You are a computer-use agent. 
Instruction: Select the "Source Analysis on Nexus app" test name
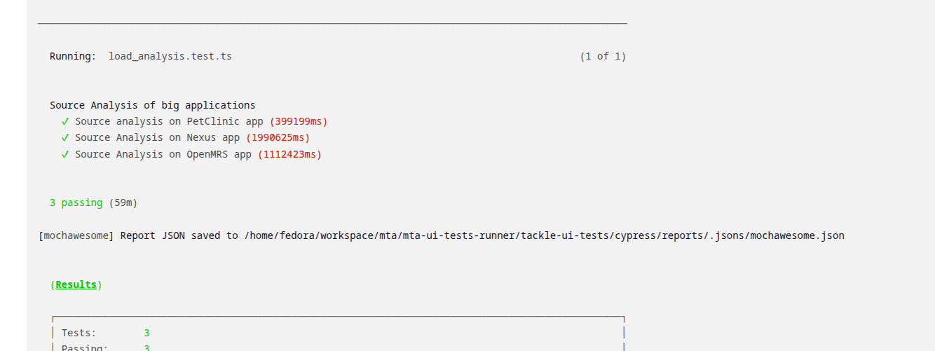point(157,138)
